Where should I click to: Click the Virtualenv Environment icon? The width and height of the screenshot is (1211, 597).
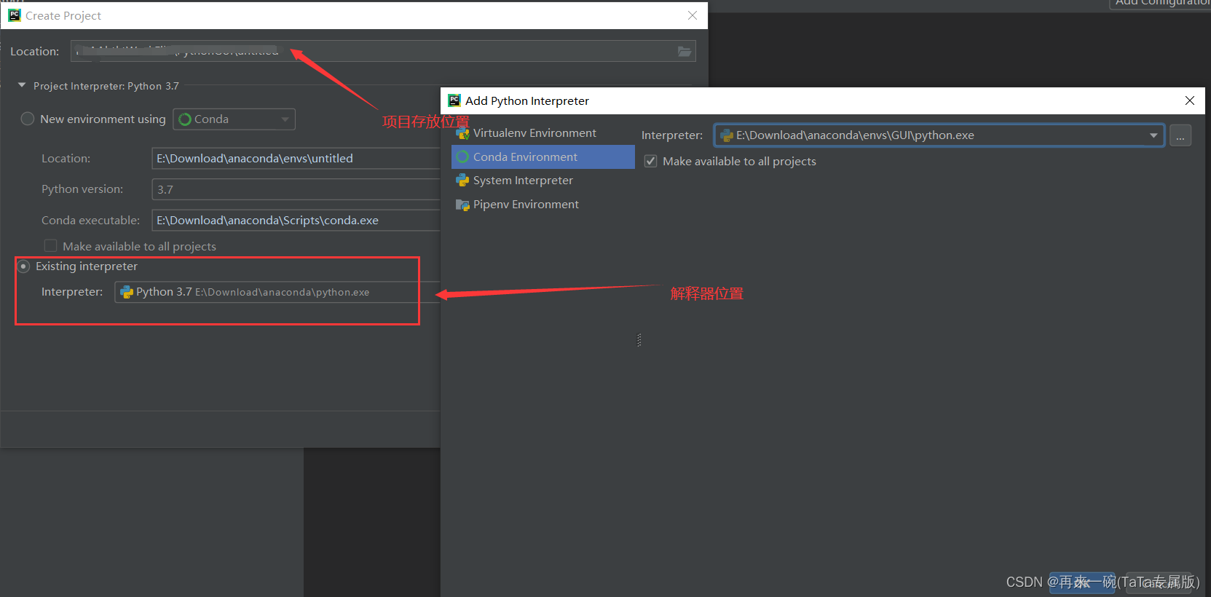[x=462, y=133]
